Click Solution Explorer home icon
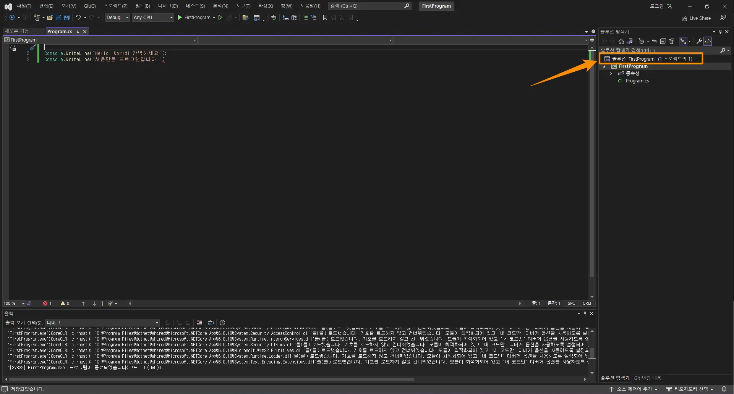The width and height of the screenshot is (734, 394). pos(621,41)
